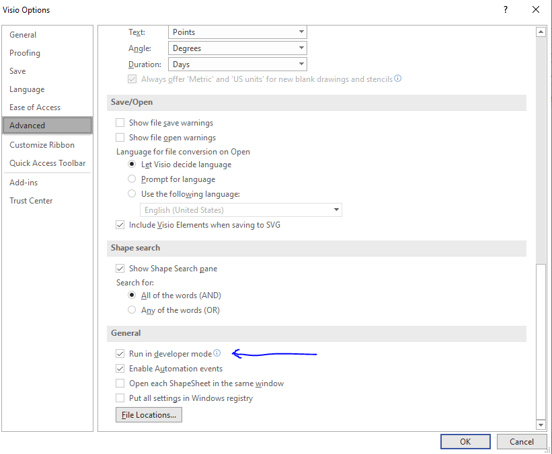Select Let Visio decide language option
552x454 pixels.
132,164
